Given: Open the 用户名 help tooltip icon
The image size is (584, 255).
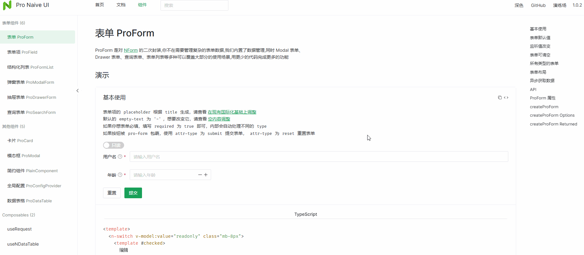Looking at the screenshot, I should coord(120,157).
